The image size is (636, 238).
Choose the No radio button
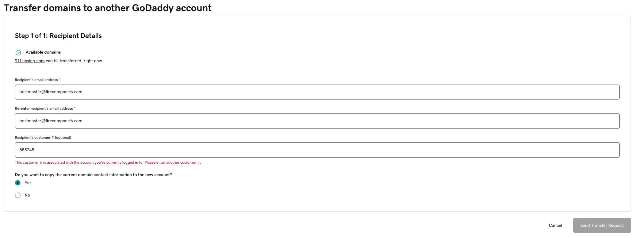click(x=18, y=195)
